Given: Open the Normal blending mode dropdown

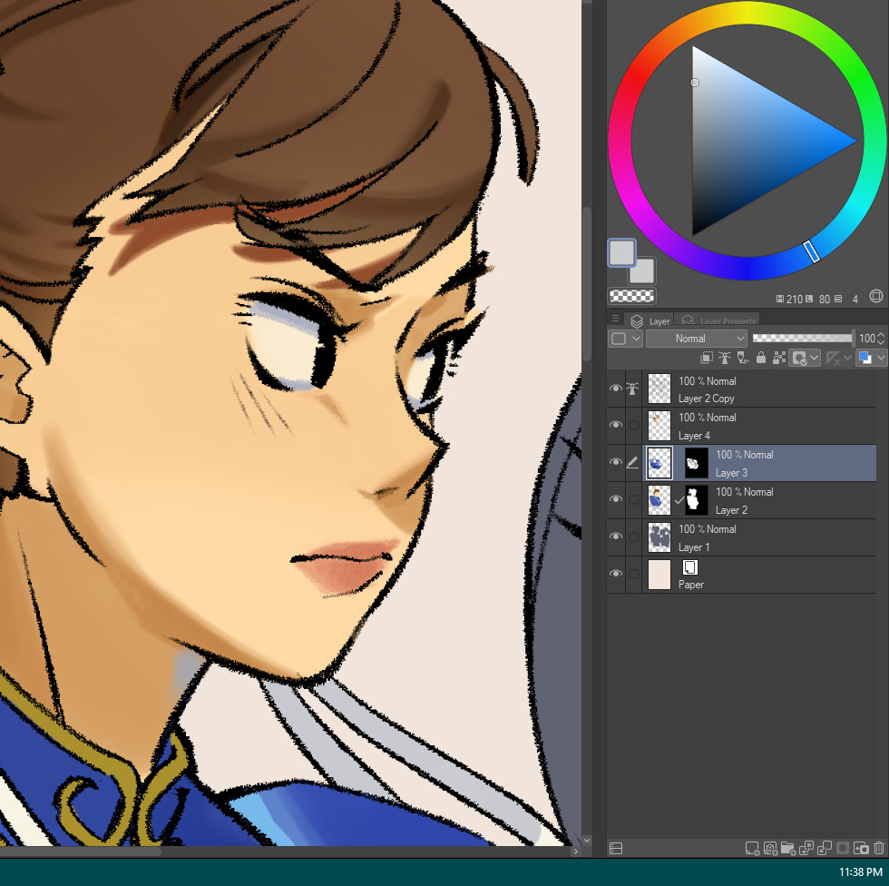Looking at the screenshot, I should [x=697, y=339].
